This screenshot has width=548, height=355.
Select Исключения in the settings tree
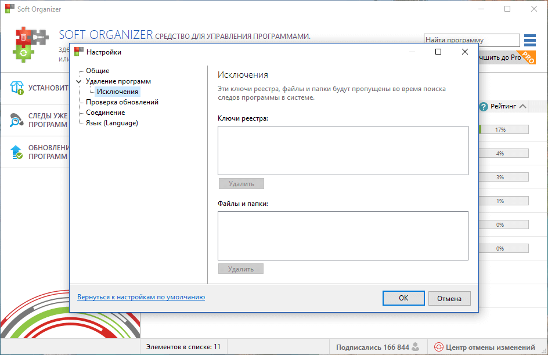(x=117, y=92)
